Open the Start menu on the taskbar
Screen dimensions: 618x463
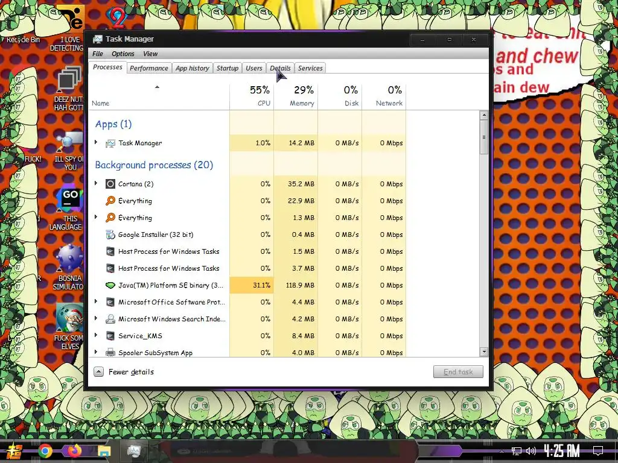coord(14,451)
